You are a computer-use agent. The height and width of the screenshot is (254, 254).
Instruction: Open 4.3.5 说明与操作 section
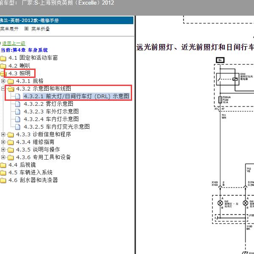38,149
